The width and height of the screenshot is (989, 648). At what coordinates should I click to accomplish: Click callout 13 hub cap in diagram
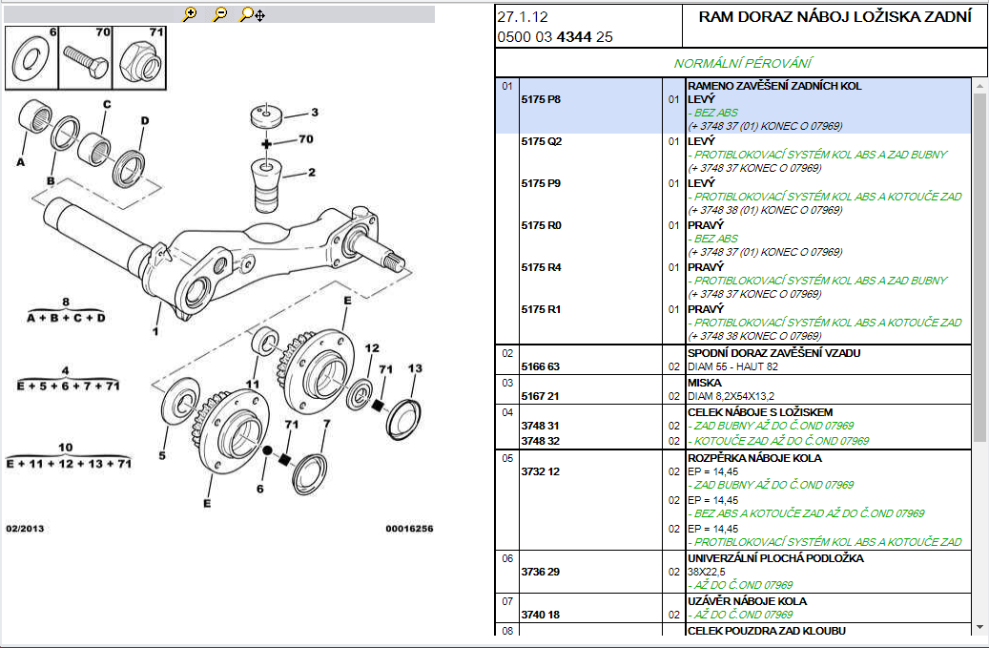(414, 368)
